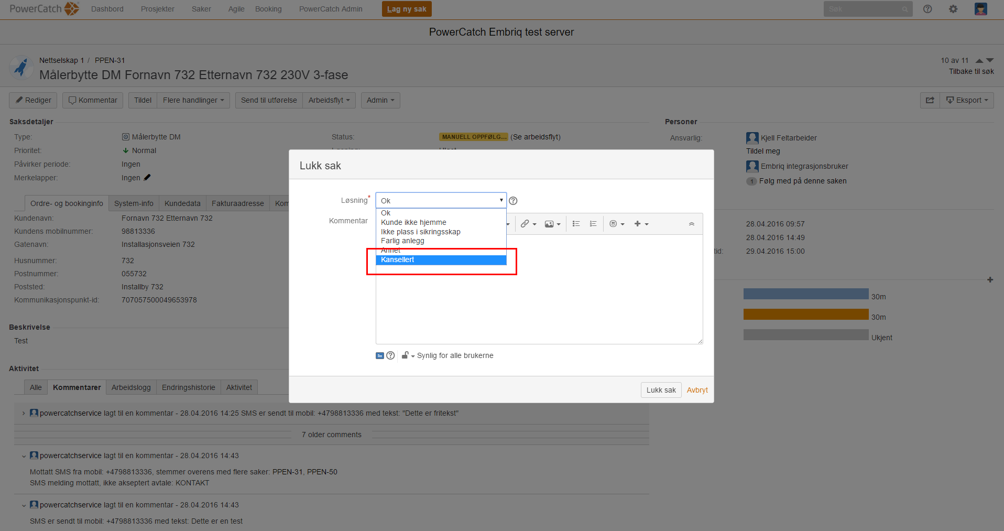Switch to the Arbeidslogg activity tab
This screenshot has height=531, width=1004.
[x=131, y=387]
